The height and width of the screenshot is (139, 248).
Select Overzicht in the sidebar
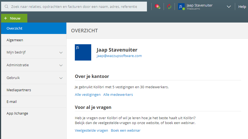34,28
